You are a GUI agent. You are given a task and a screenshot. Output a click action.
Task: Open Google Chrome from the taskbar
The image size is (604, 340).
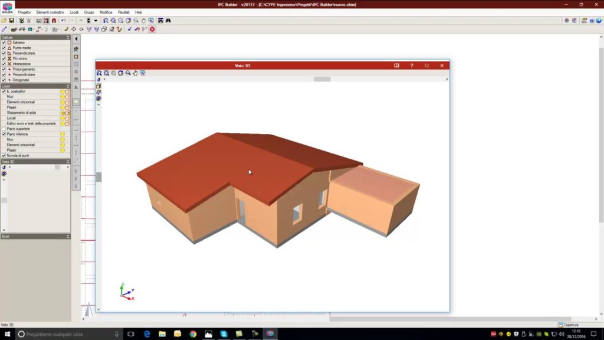pos(193,334)
